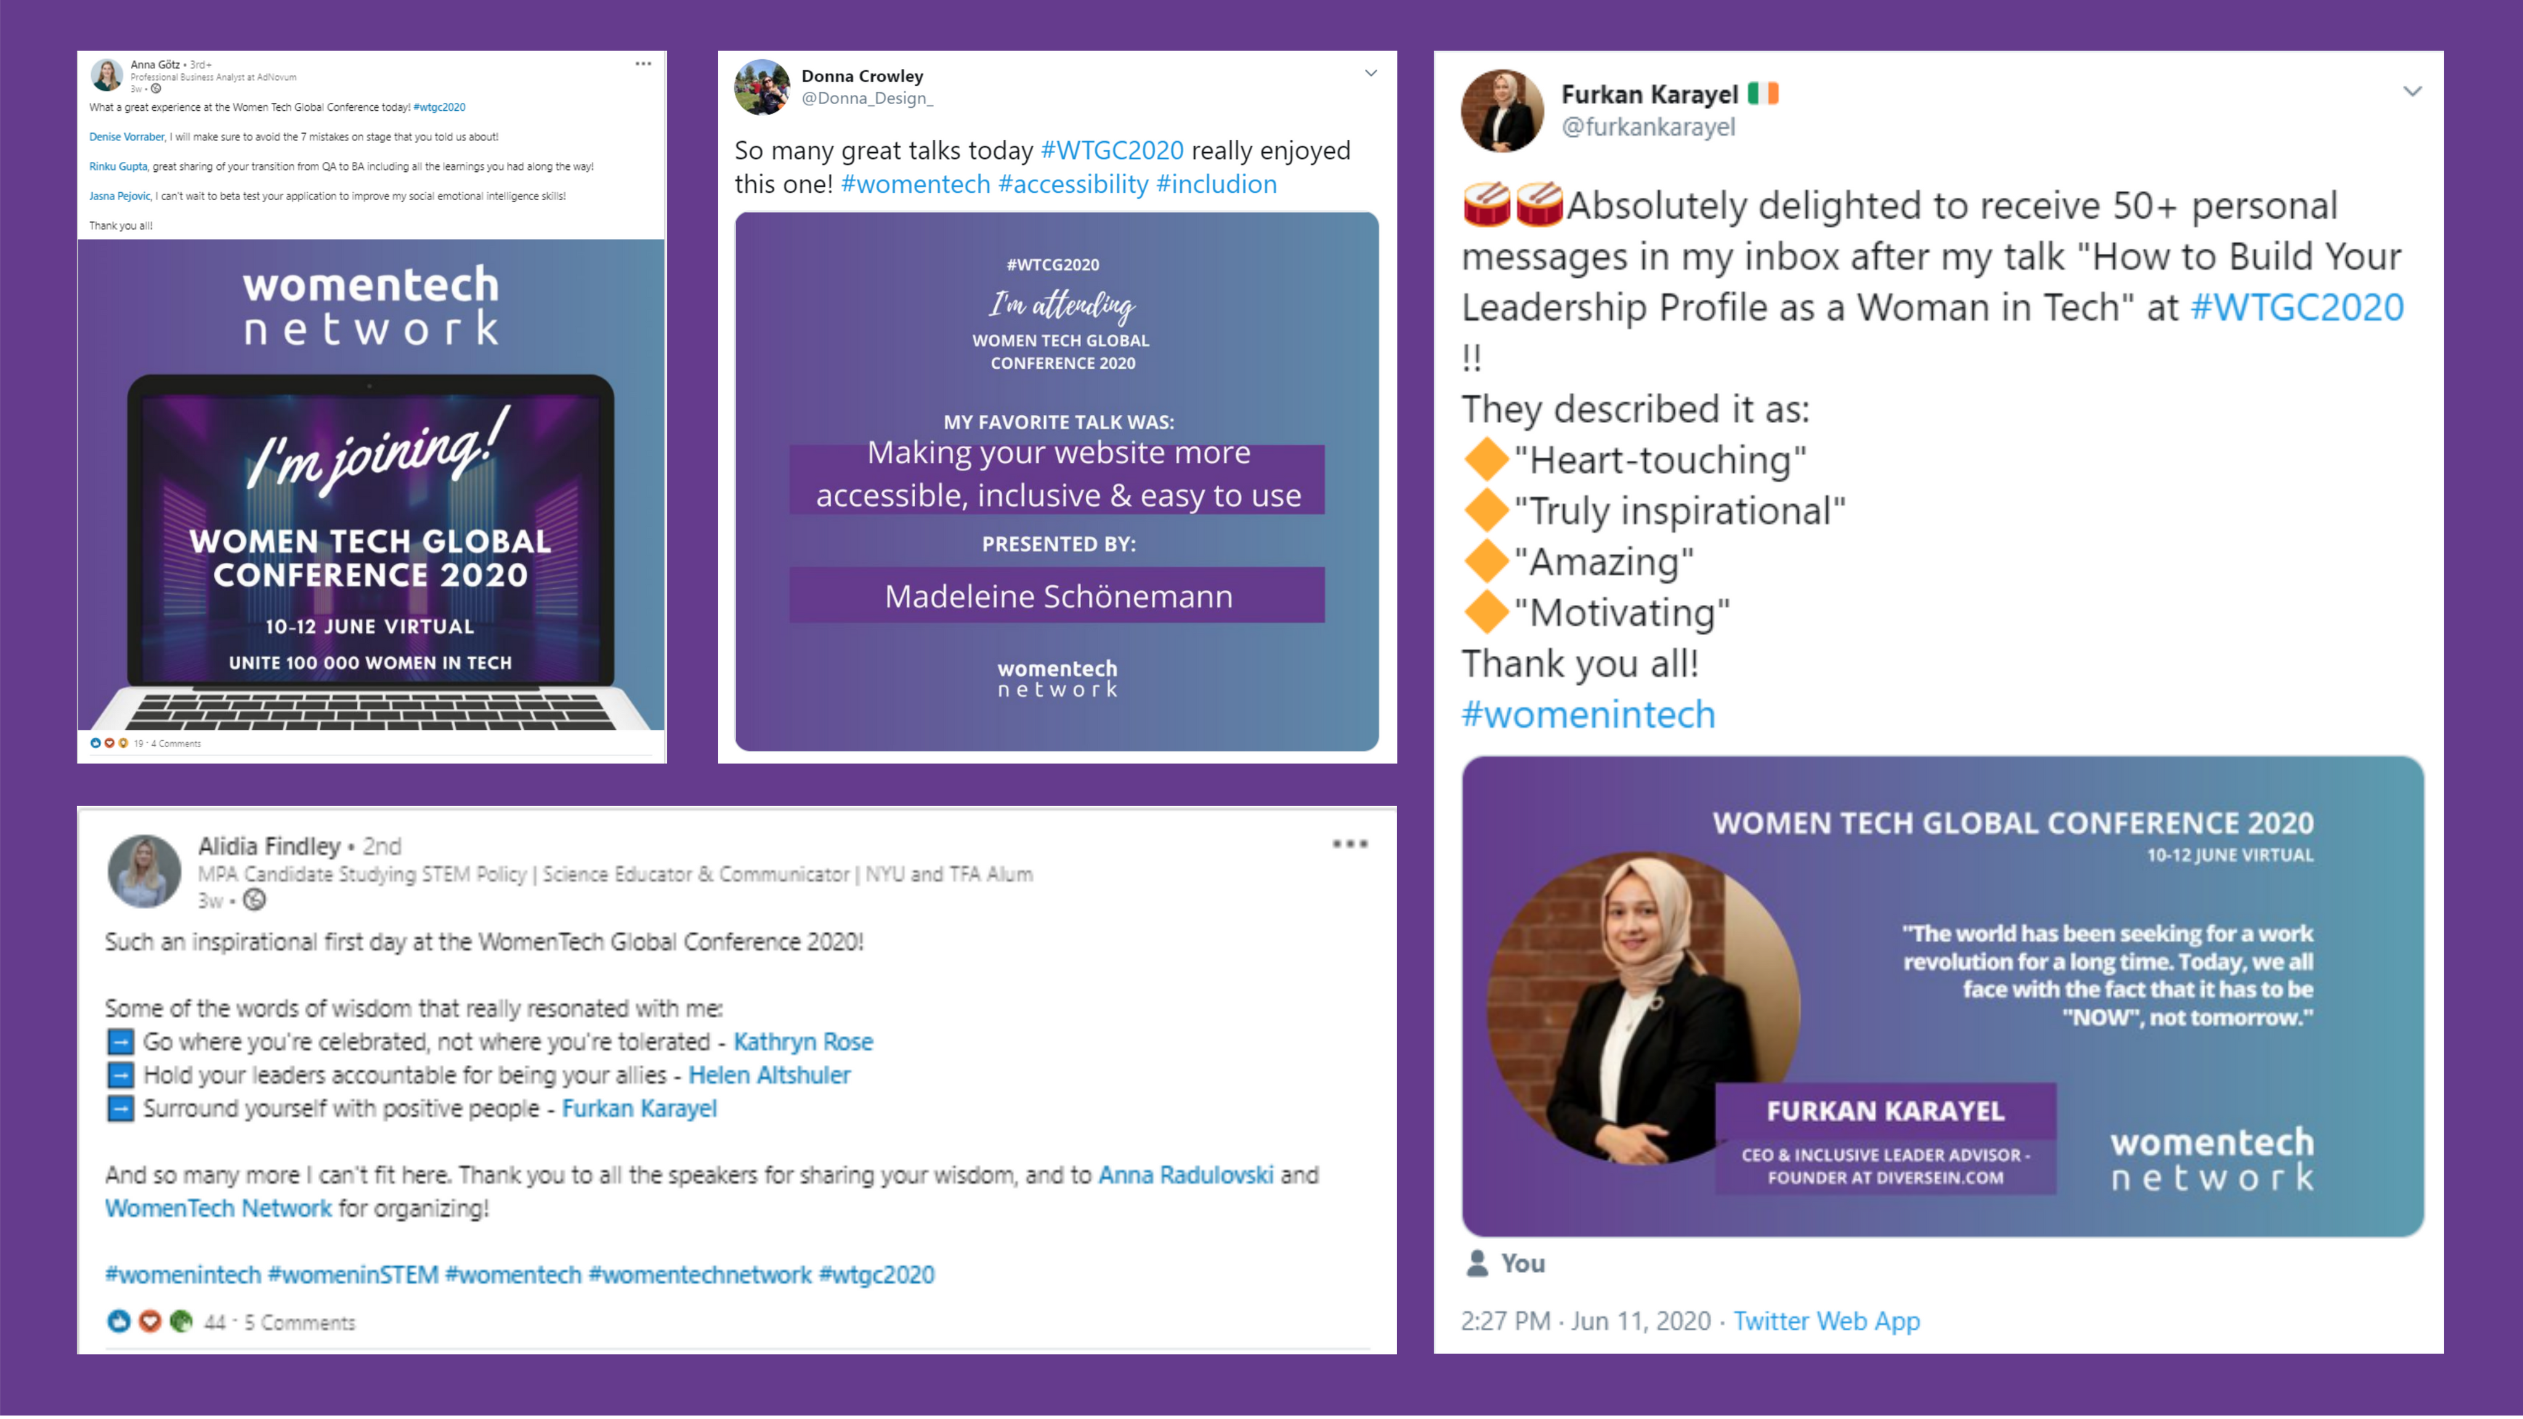Open the Helen Altshuler mention link

pos(769,1074)
